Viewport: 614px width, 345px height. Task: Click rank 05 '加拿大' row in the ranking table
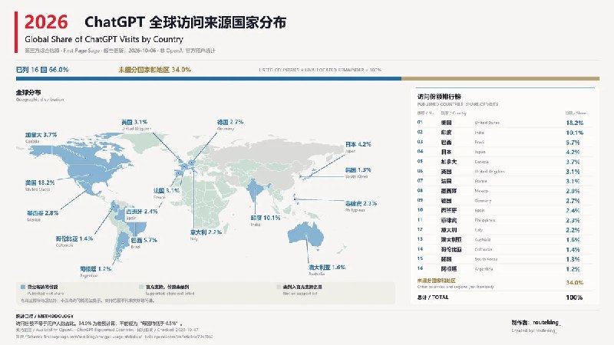point(505,162)
